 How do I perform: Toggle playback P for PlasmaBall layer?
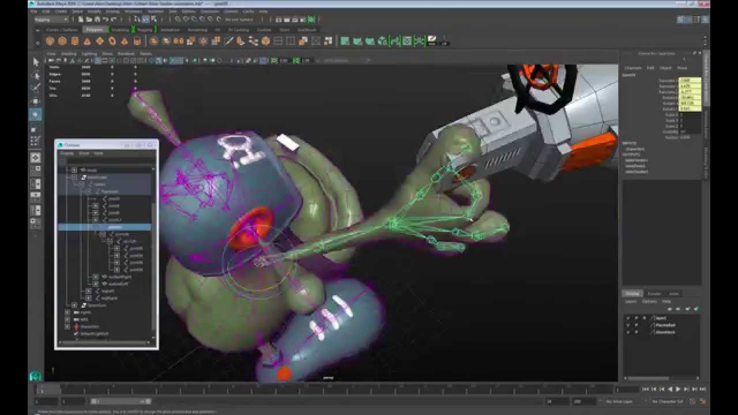click(636, 325)
